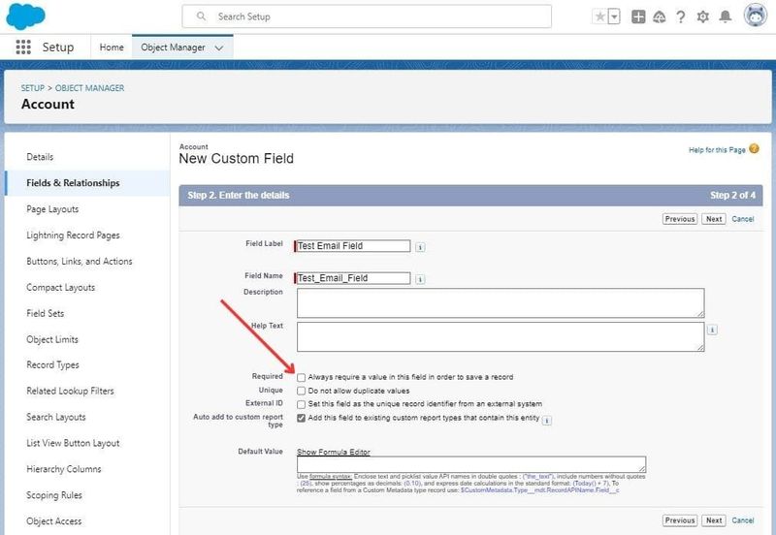Click the Help question mark icon
This screenshot has width=776, height=535.
pos(681,17)
